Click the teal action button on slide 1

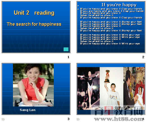[66, 49]
